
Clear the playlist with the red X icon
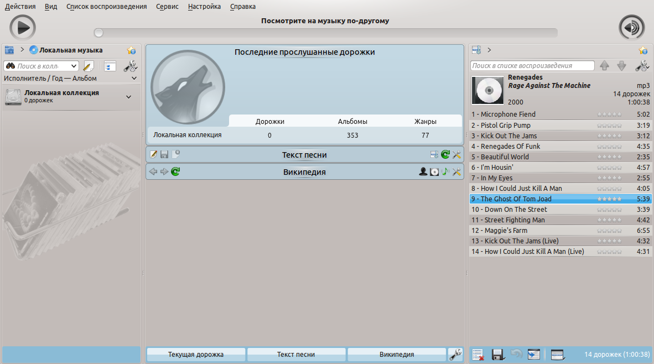[478, 355]
